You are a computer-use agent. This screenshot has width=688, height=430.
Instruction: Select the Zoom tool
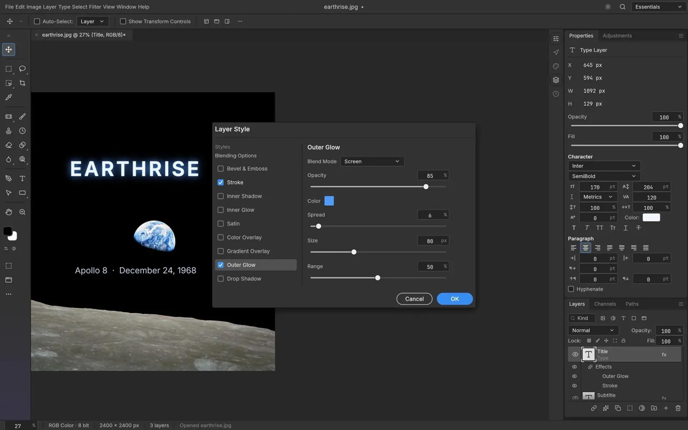click(x=22, y=212)
